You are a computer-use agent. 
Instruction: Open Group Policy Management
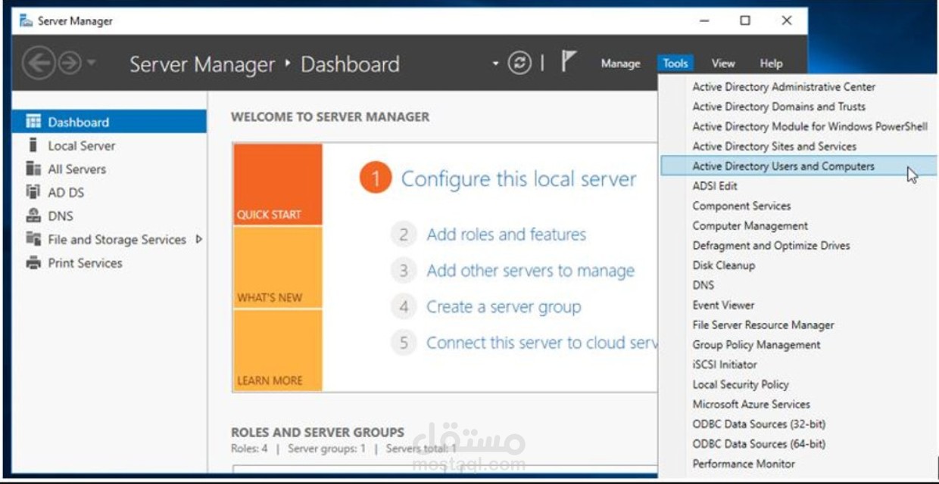click(x=757, y=344)
